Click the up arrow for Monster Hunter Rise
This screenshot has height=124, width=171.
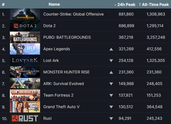click(x=111, y=72)
